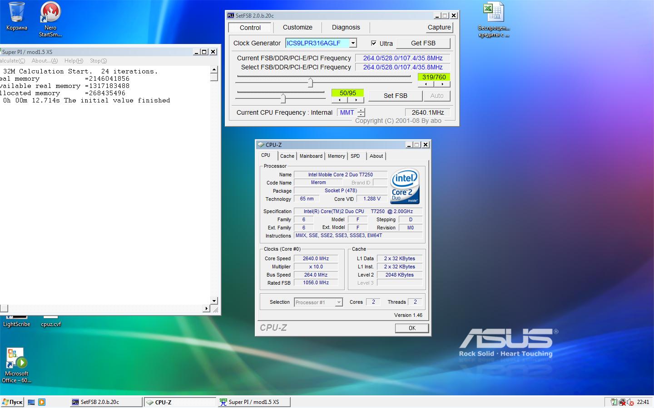Click the Capture button in SetFSB
The image size is (654, 408).
(439, 27)
